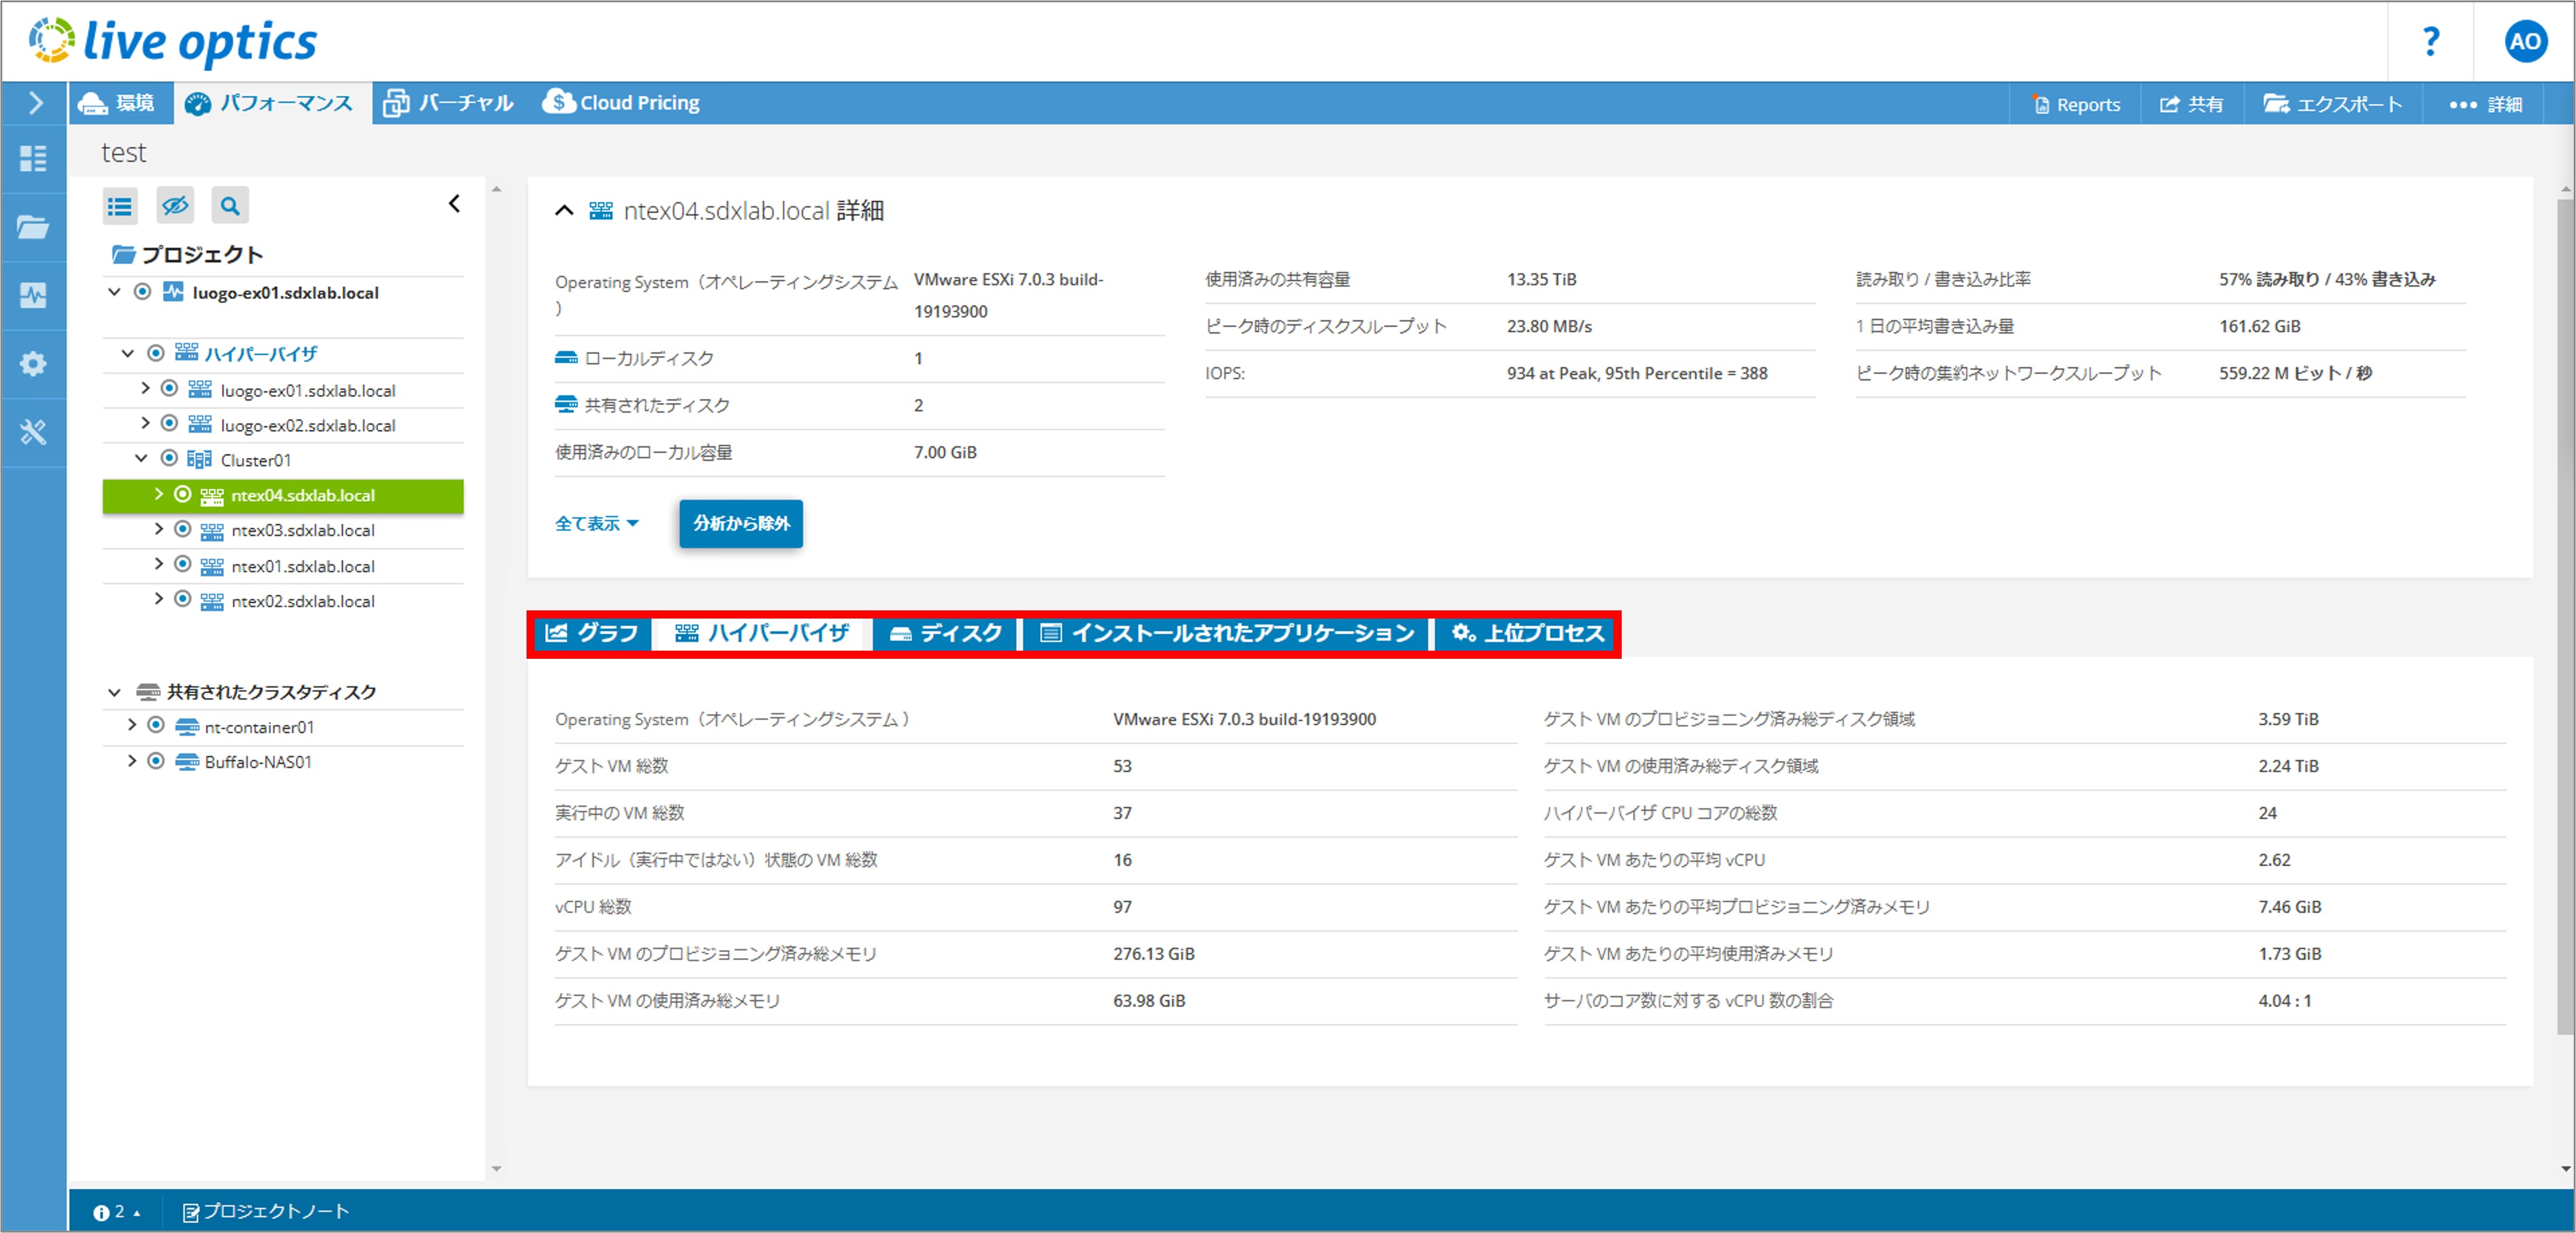The width and height of the screenshot is (2576, 1233).
Task: Toggle the circle for ntex03.sdxlab.local
Action: click(x=183, y=530)
